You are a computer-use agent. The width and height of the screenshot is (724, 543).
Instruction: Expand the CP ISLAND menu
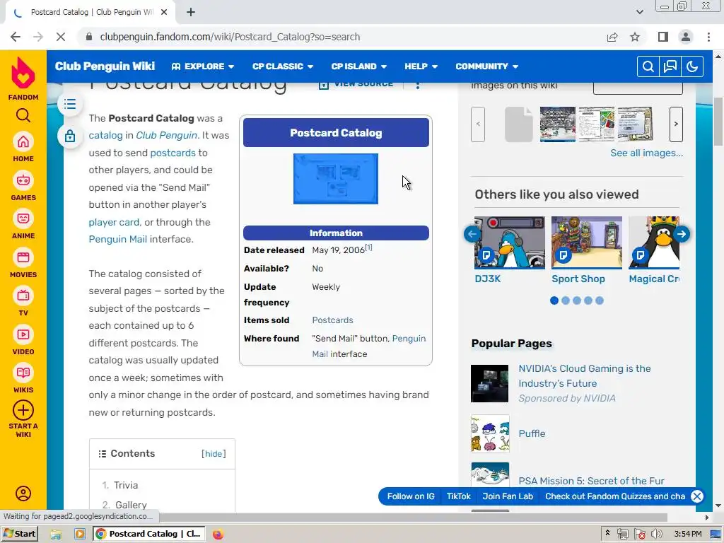coord(358,66)
